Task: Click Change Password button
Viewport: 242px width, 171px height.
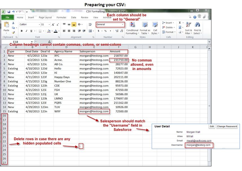Action: pos(227,126)
